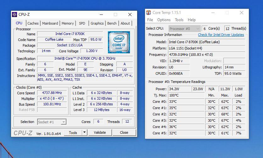The width and height of the screenshot is (263, 158).
Task: Click the Multiplier value x 47.0 (8 - 47)
Action: 52,98
